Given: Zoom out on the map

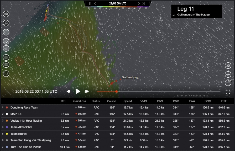Looking at the screenshot, I should click(228, 83).
